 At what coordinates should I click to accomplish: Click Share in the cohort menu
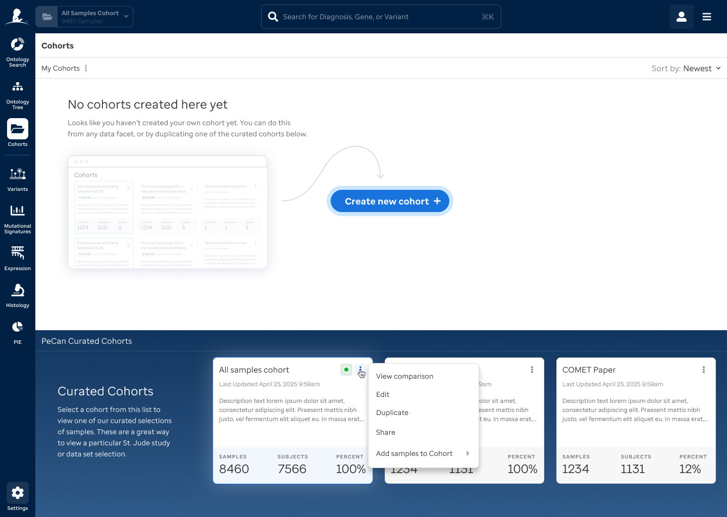tap(386, 432)
